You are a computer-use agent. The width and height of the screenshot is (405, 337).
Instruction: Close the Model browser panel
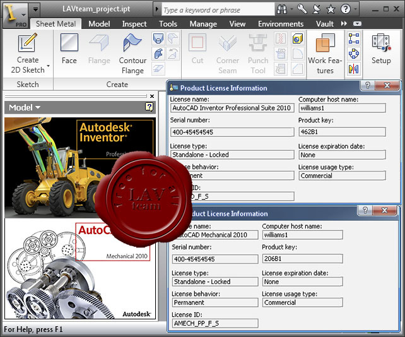[x=152, y=96]
